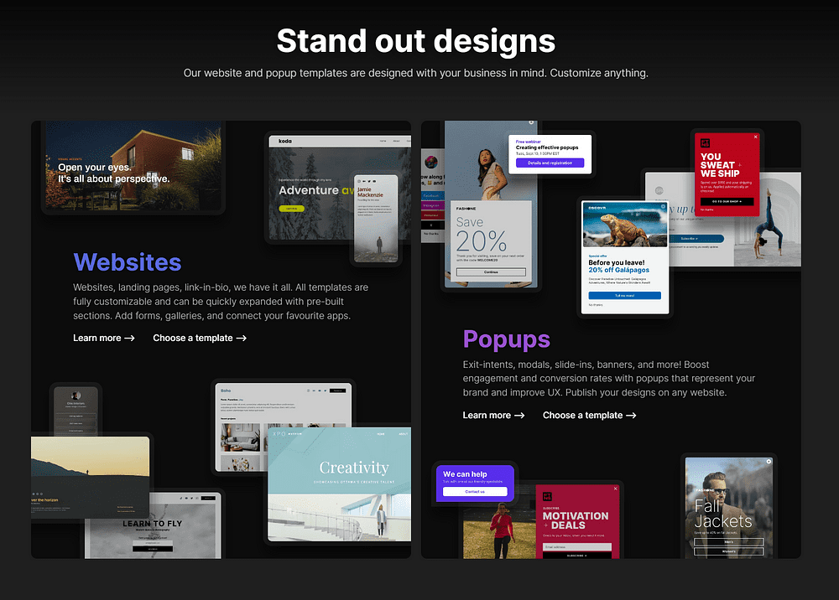Close the You Sweat We Ship popup
Image resolution: width=839 pixels, height=600 pixels.
pyautogui.click(x=756, y=137)
